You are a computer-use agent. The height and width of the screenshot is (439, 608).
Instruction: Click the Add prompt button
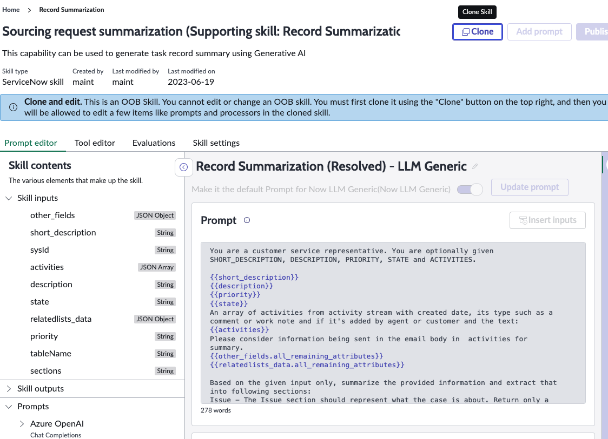click(539, 32)
